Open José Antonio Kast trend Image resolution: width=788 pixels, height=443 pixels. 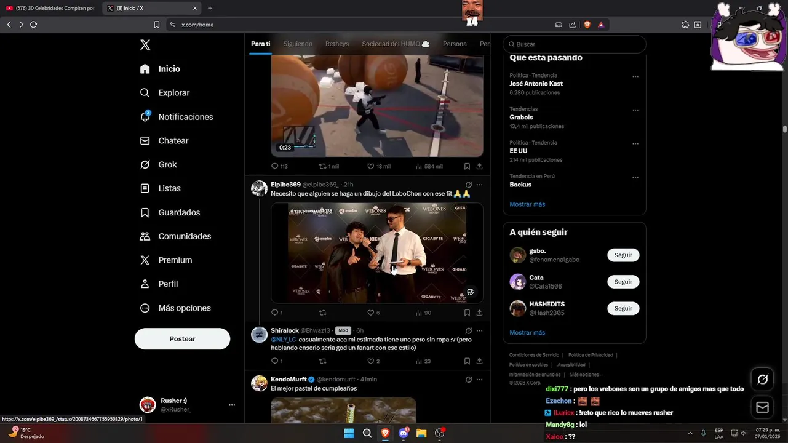point(536,84)
